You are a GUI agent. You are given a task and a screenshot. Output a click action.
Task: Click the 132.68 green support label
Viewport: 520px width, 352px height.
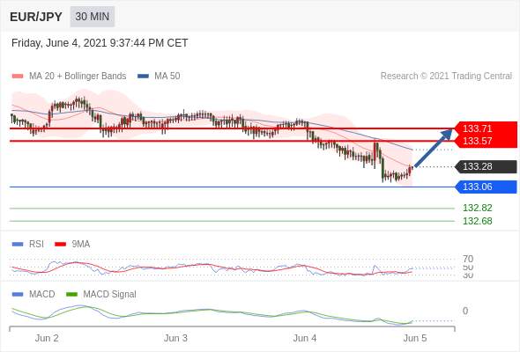[477, 221]
